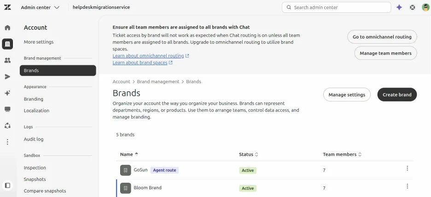Click Manage team members button
The height and width of the screenshot is (197, 431).
click(x=386, y=53)
